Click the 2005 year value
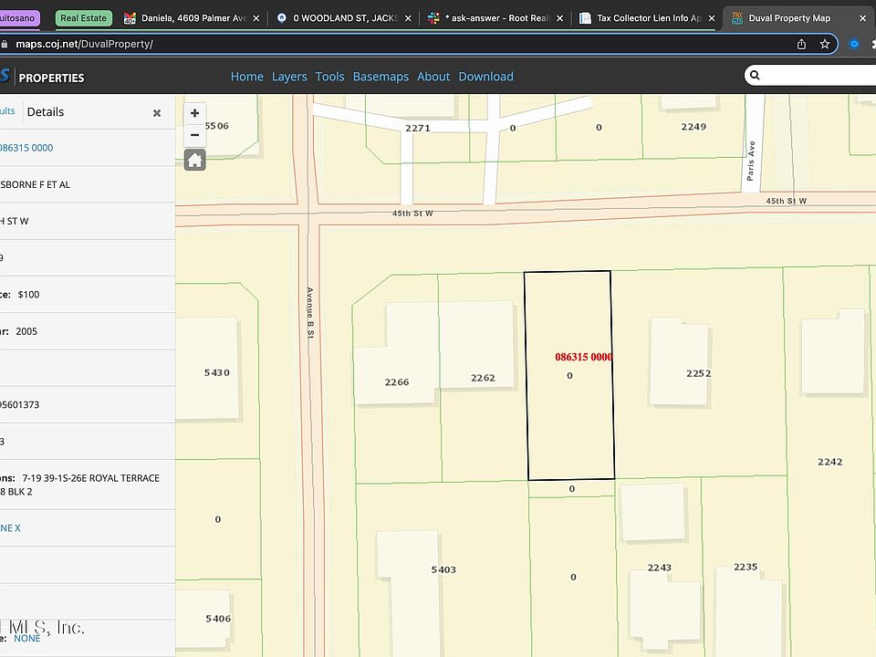Image resolution: width=876 pixels, height=657 pixels. pos(26,331)
